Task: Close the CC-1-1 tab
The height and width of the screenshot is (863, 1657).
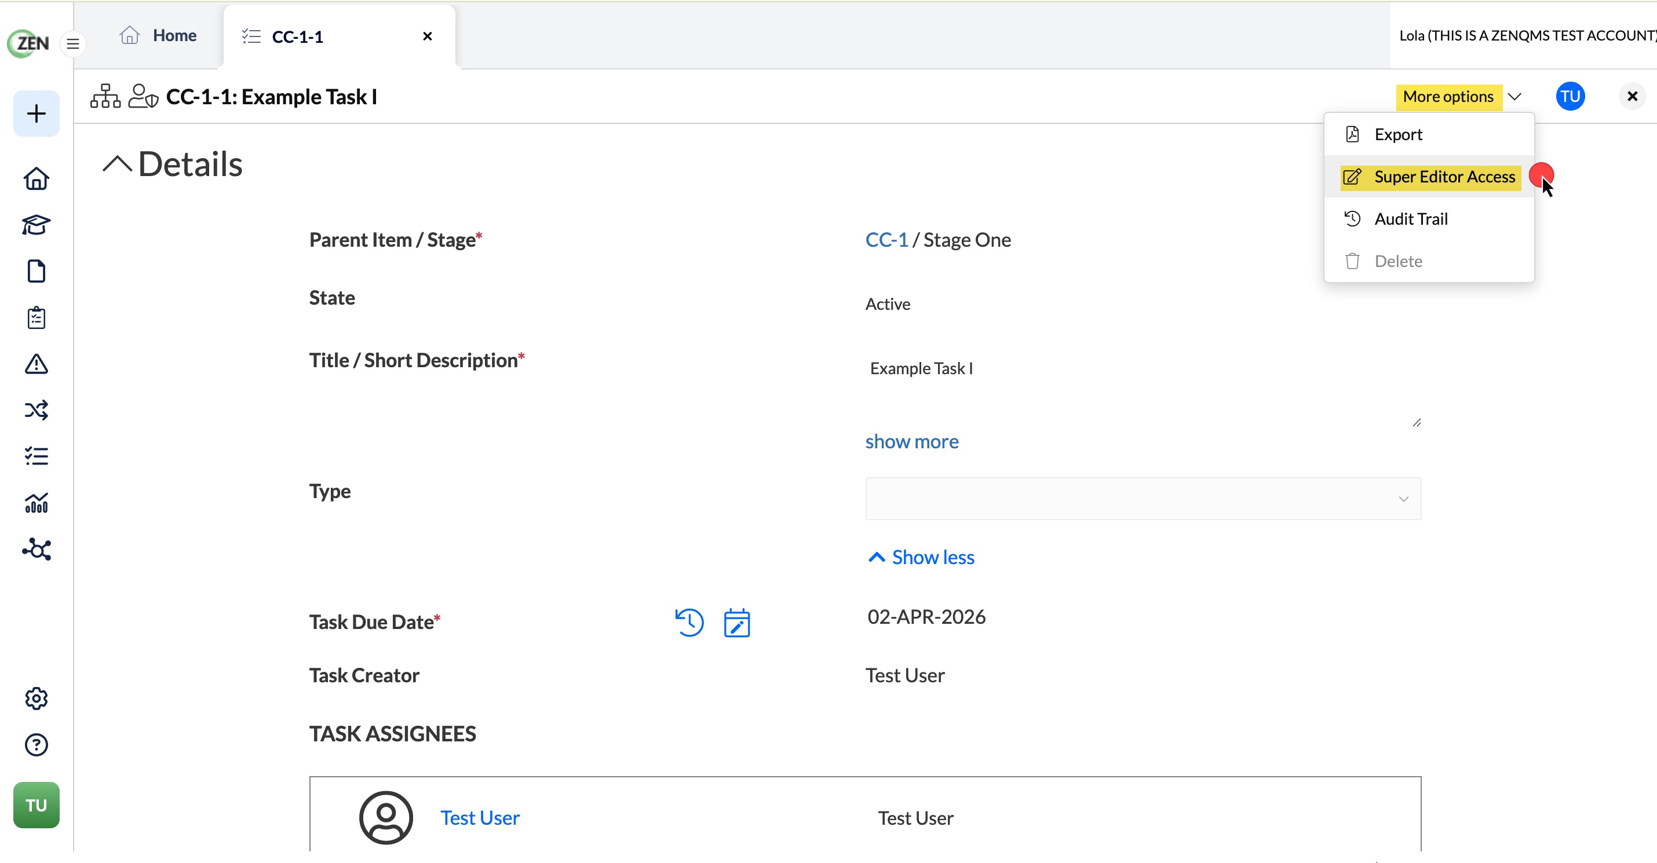Action: click(427, 36)
